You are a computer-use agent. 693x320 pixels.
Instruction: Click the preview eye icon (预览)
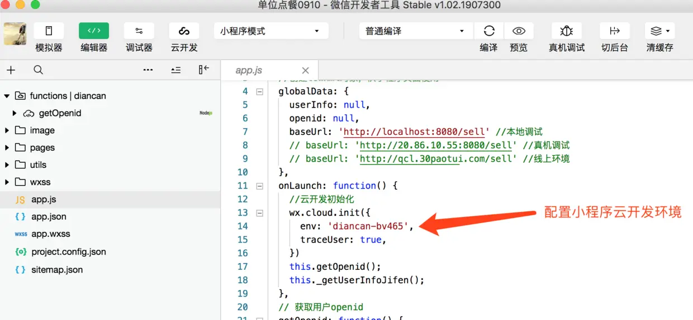(519, 31)
